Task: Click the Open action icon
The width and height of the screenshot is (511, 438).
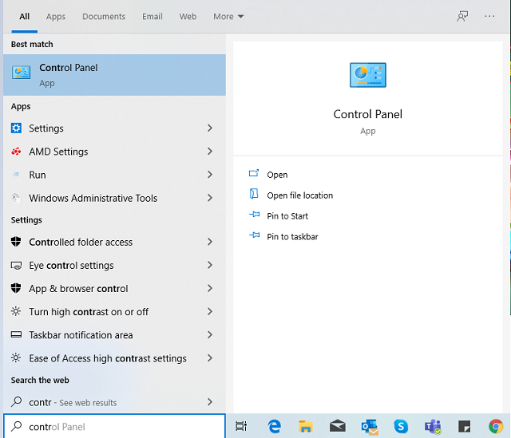Action: point(254,173)
